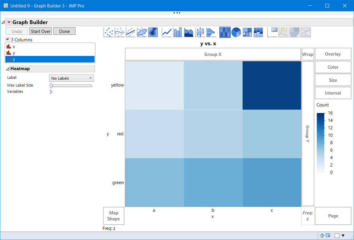Open the 3 Columns red triangle menu
Screen dimensions: 354x240
click(x=7, y=39)
